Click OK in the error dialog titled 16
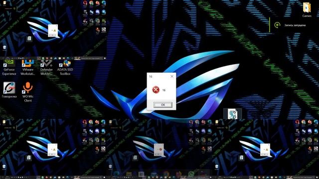Screen dimensions: 319x179 (x=163, y=105)
